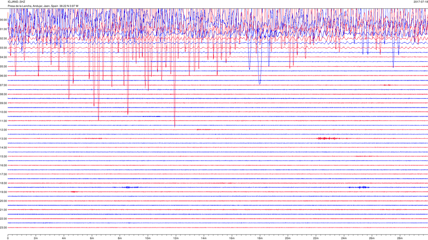Click the 0 minute axis tick label
This screenshot has height=240, width=428.
[x=8, y=238]
